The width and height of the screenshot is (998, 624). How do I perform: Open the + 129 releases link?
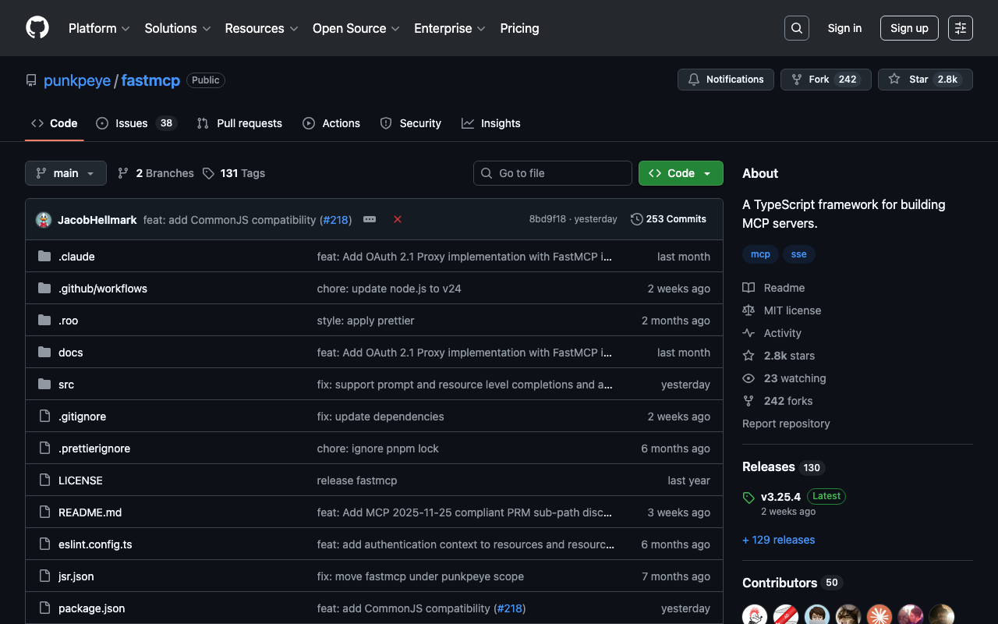point(778,540)
